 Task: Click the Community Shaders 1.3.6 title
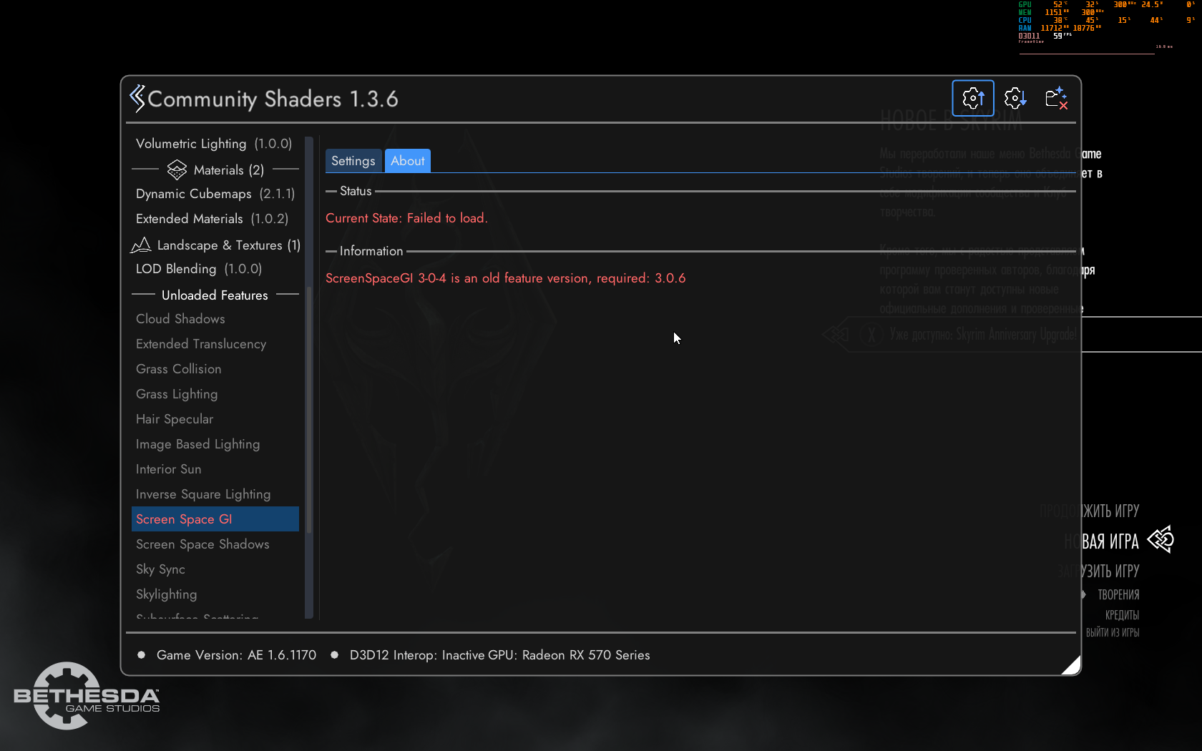click(x=273, y=99)
